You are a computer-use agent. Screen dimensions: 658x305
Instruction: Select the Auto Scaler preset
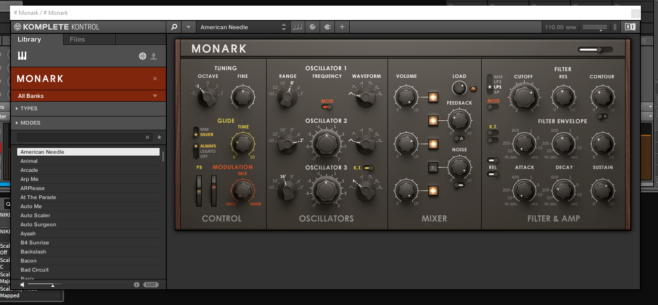click(88, 215)
